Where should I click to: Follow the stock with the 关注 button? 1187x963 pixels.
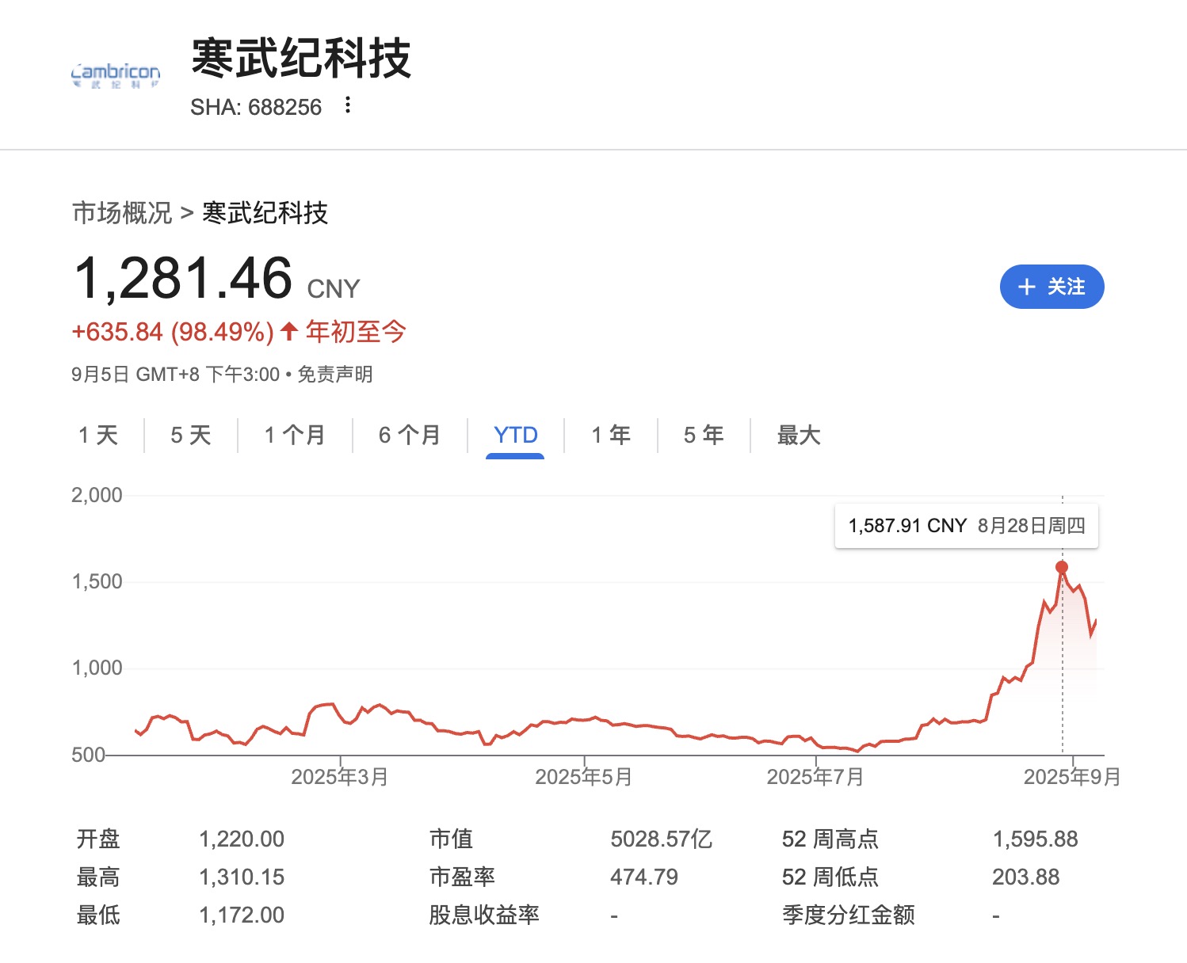tap(1052, 287)
